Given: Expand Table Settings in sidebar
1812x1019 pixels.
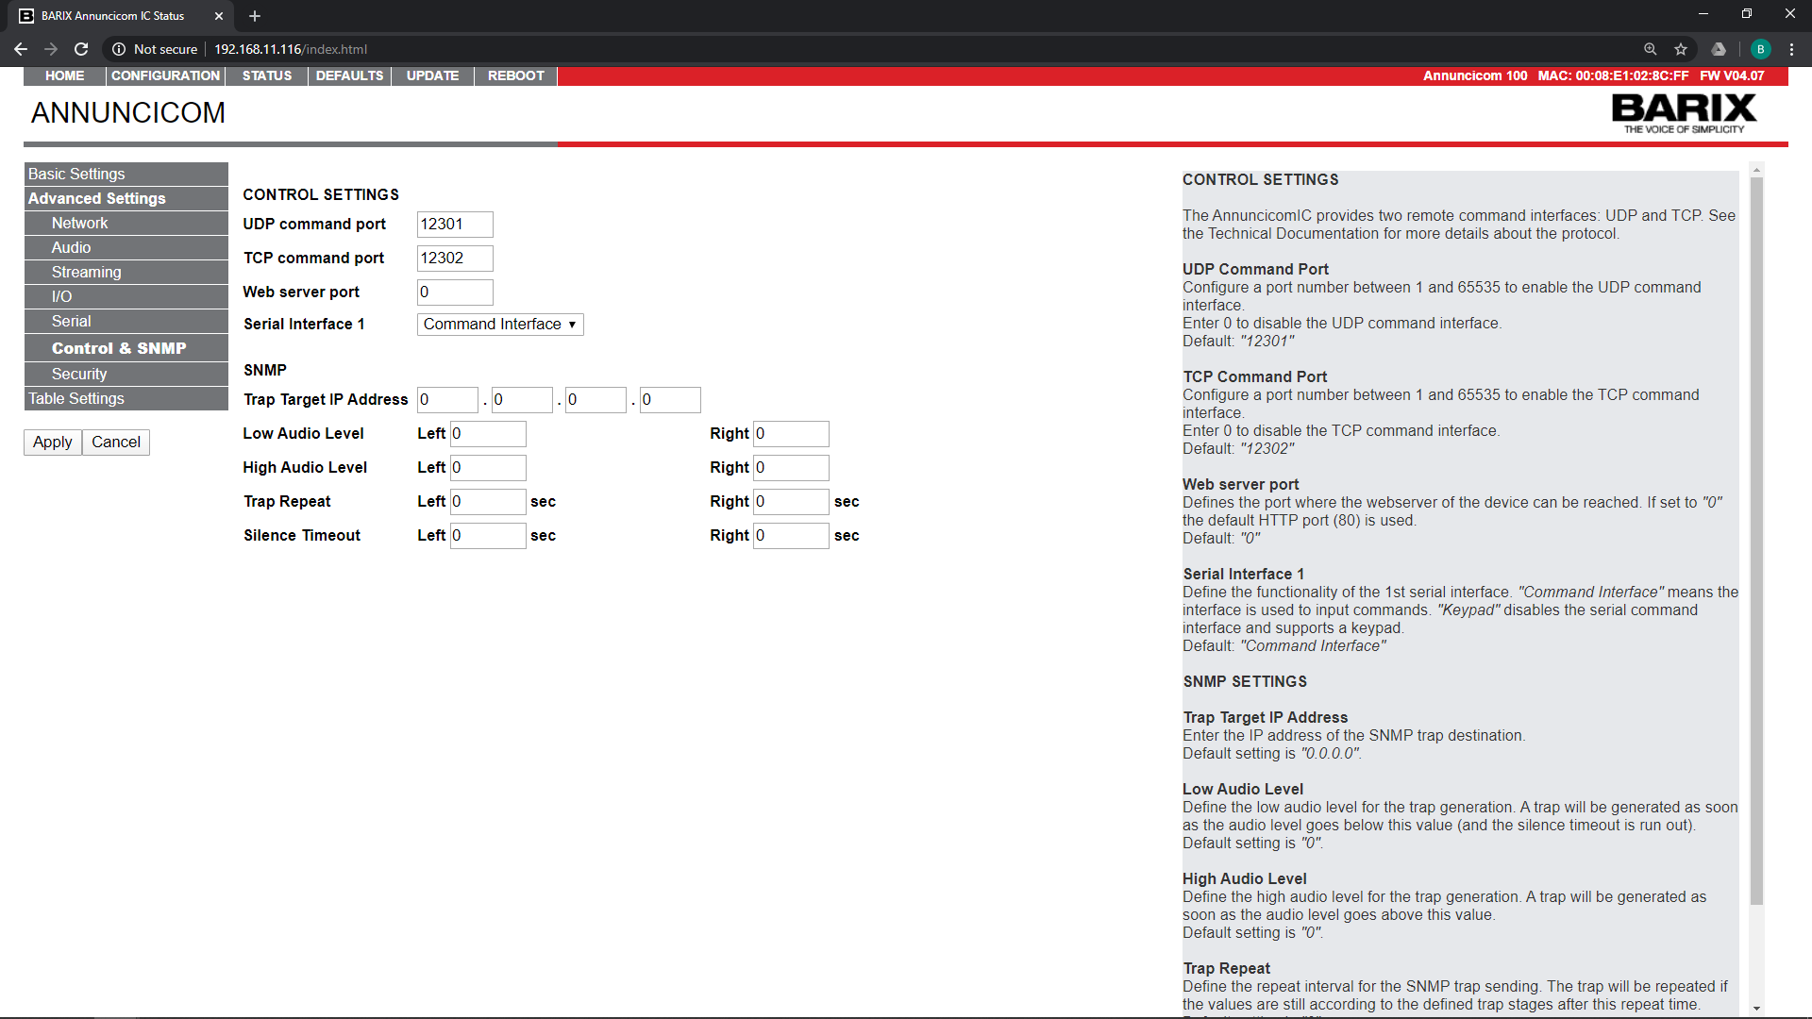Looking at the screenshot, I should 76,398.
